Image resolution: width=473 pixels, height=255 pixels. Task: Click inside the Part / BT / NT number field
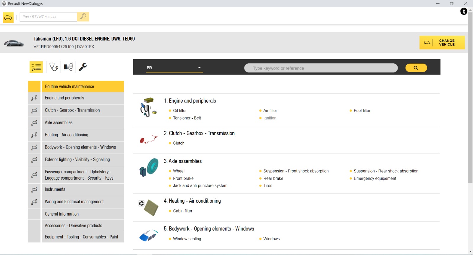[48, 17]
